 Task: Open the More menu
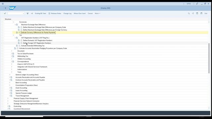[97, 13]
